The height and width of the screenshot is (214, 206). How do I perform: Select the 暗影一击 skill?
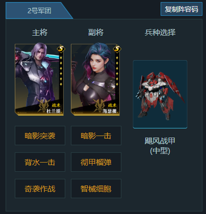96,136
